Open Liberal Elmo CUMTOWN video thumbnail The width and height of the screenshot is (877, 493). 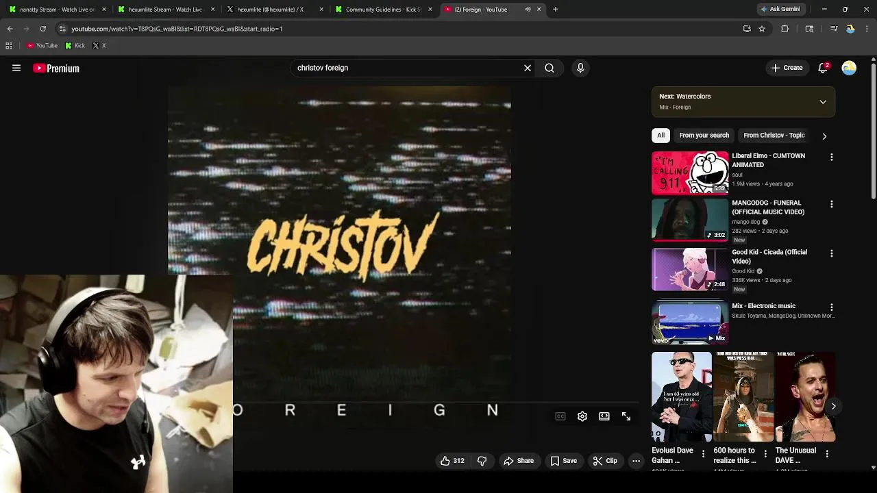pos(690,173)
